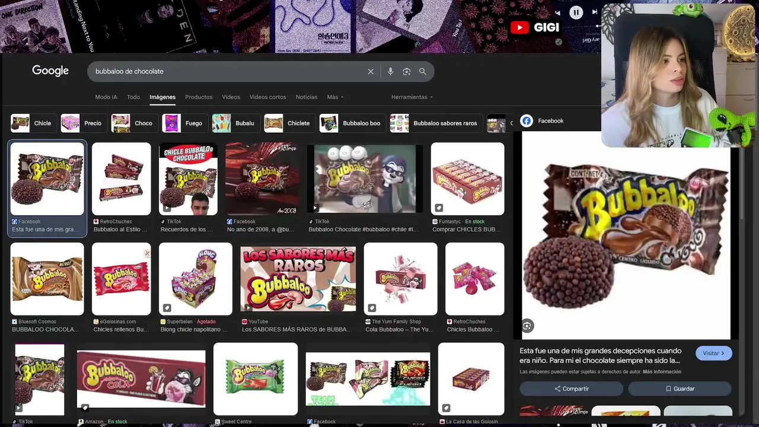This screenshot has width=759, height=427.
Task: Skip to the previous track
Action: tap(557, 12)
